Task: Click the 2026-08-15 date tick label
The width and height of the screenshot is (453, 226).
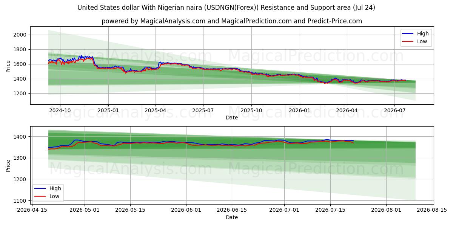Action: point(433,210)
